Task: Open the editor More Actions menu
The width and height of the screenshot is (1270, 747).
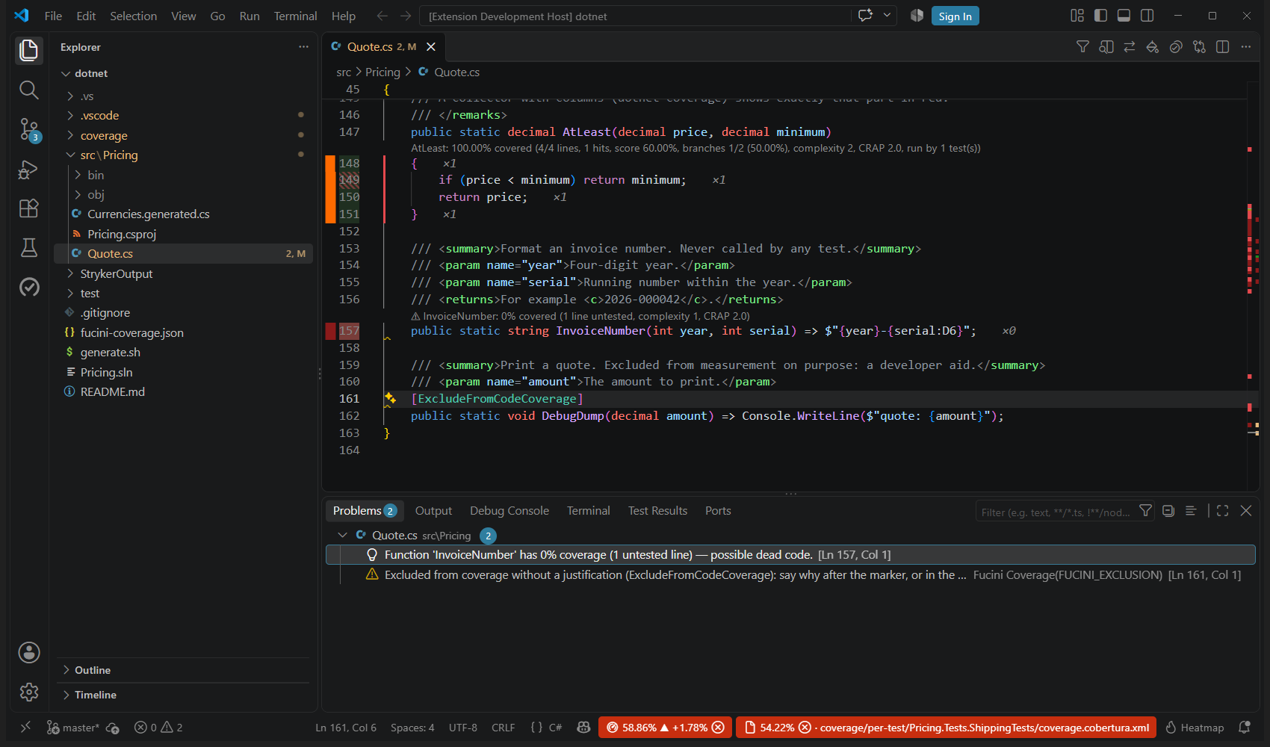Action: click(x=1245, y=47)
